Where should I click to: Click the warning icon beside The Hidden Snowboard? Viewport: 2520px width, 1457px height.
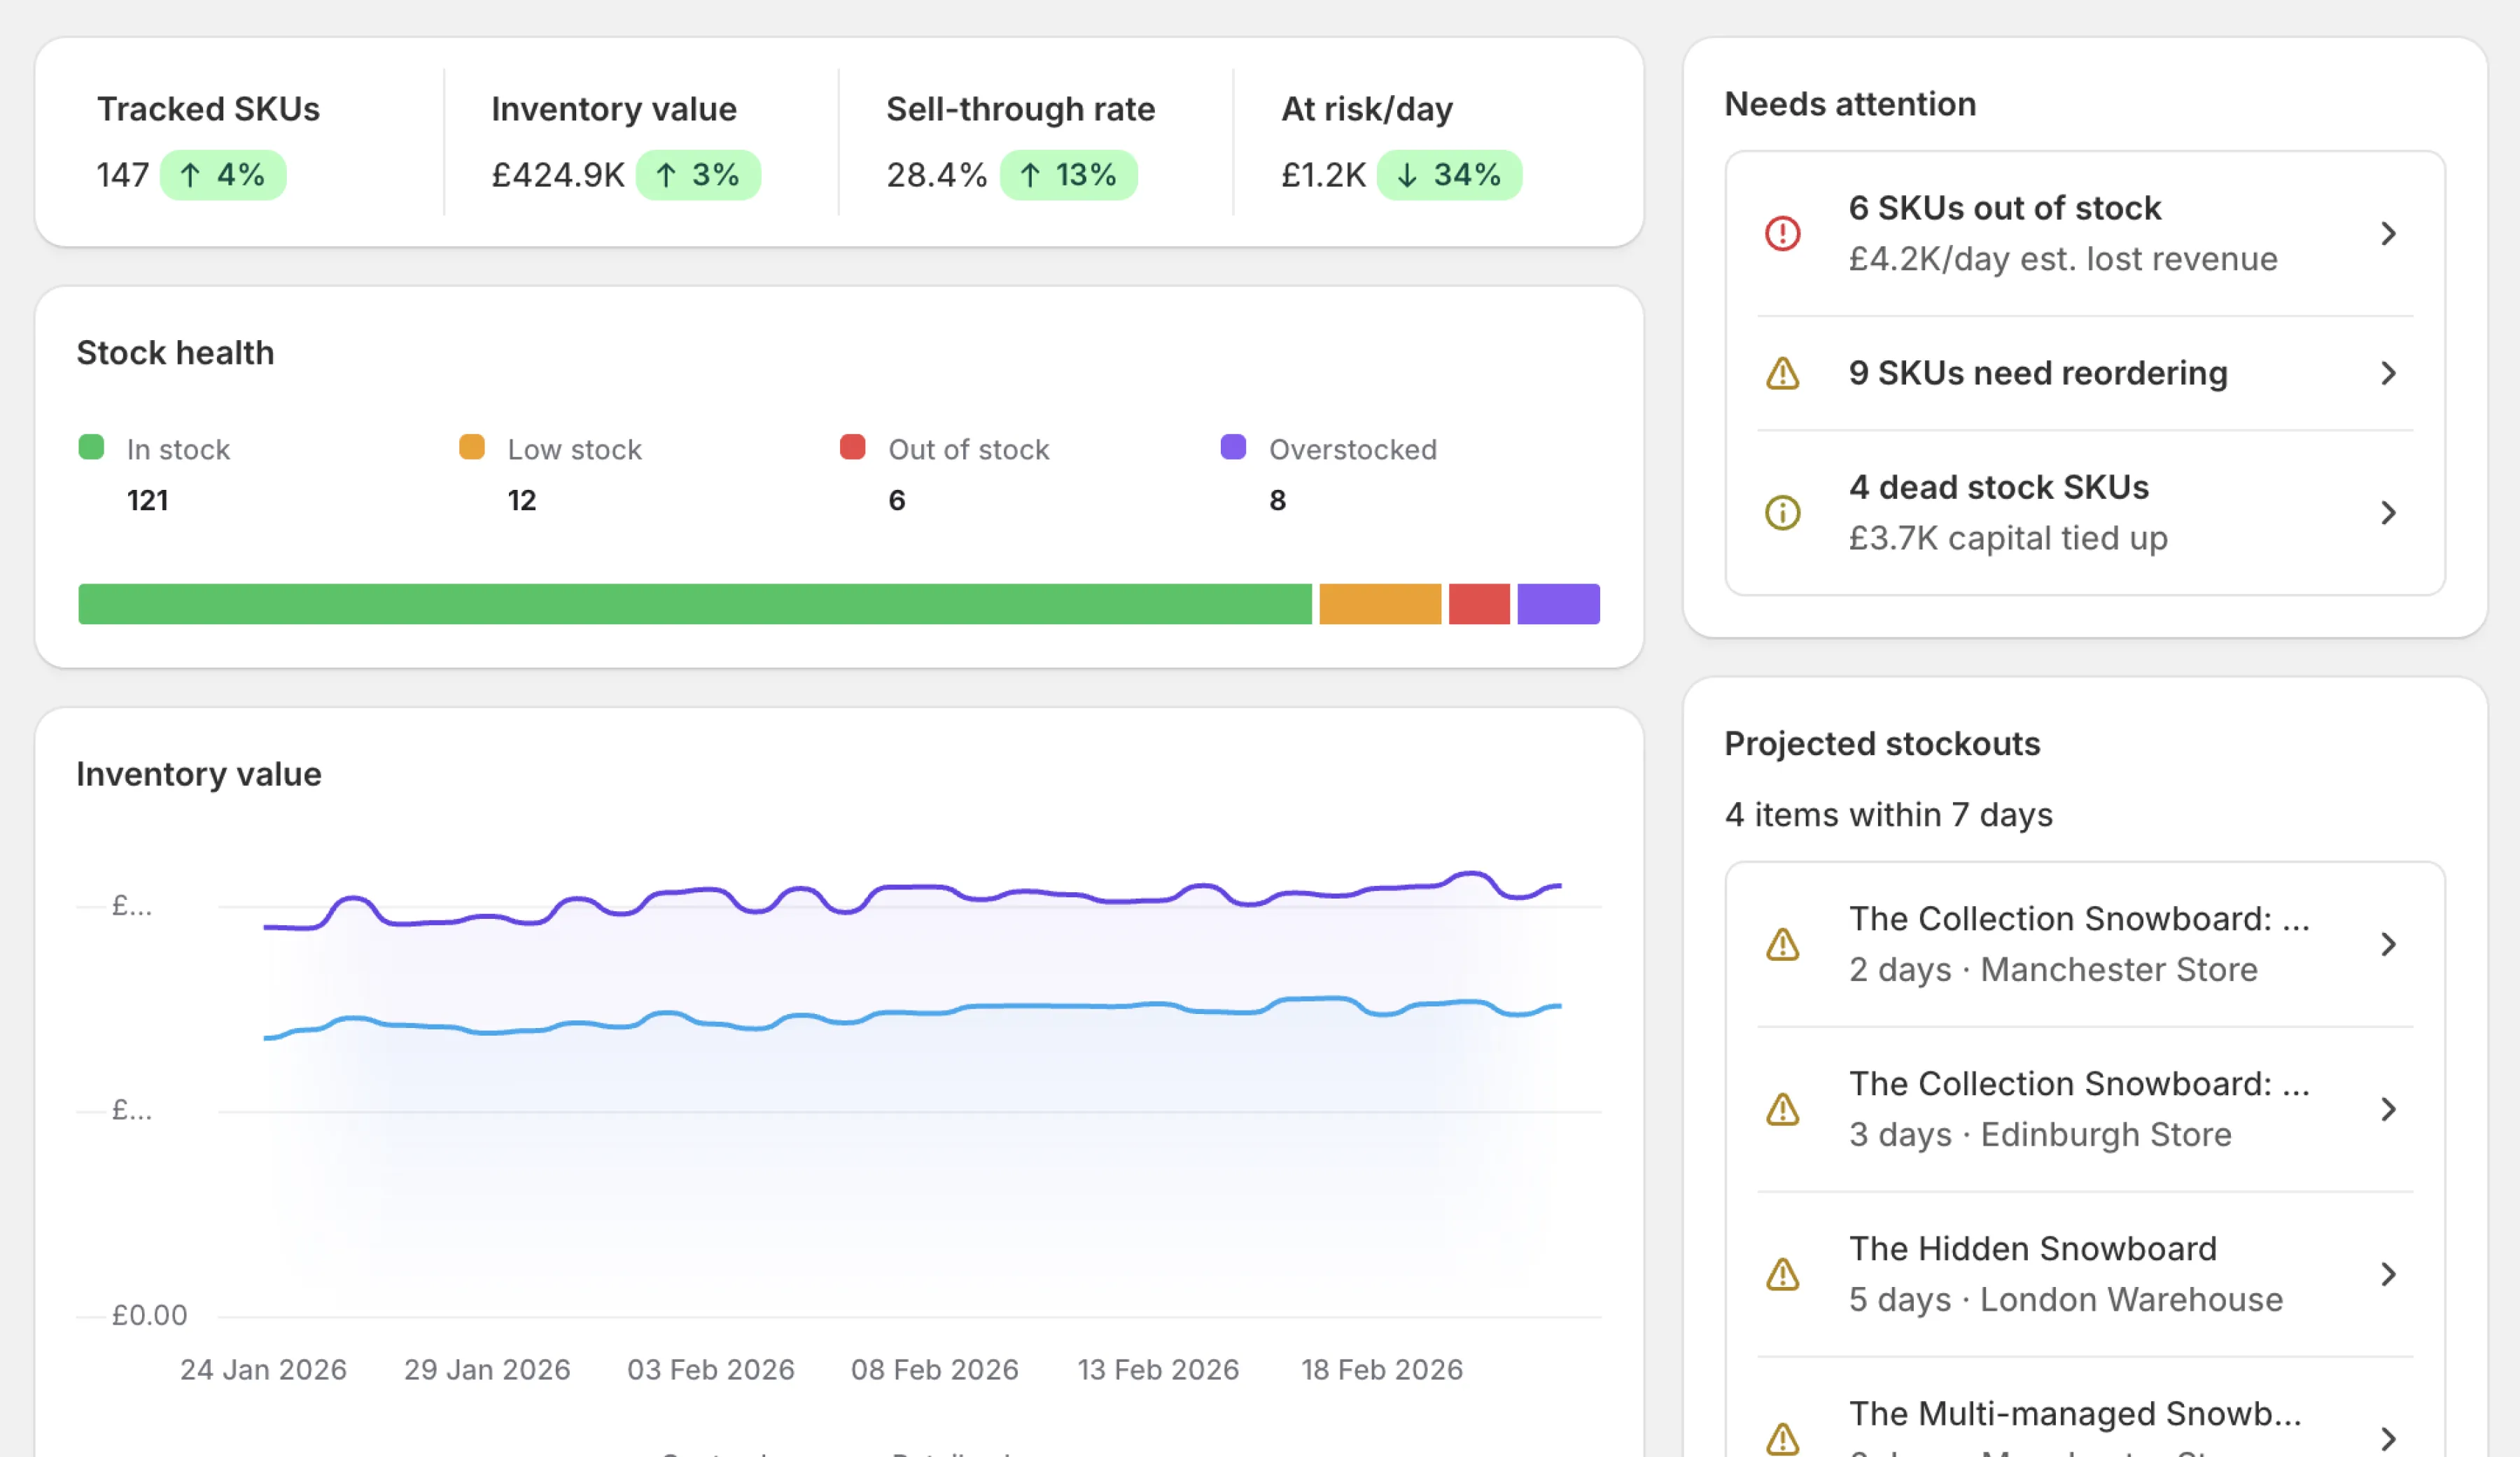pyautogui.click(x=1784, y=1274)
